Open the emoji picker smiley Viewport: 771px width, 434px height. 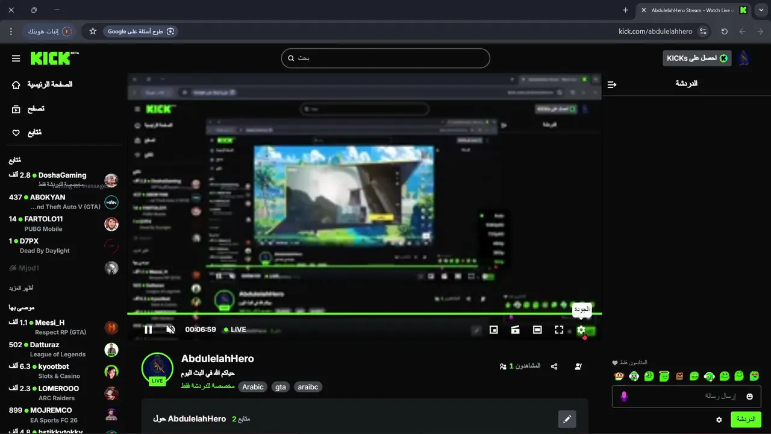click(x=750, y=396)
